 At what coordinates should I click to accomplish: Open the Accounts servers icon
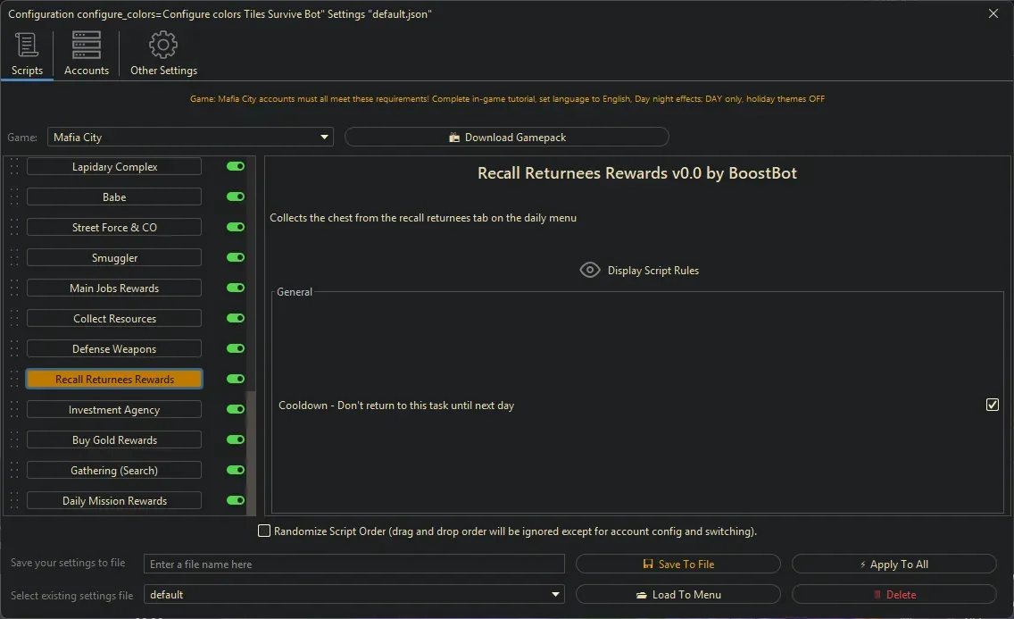(86, 43)
